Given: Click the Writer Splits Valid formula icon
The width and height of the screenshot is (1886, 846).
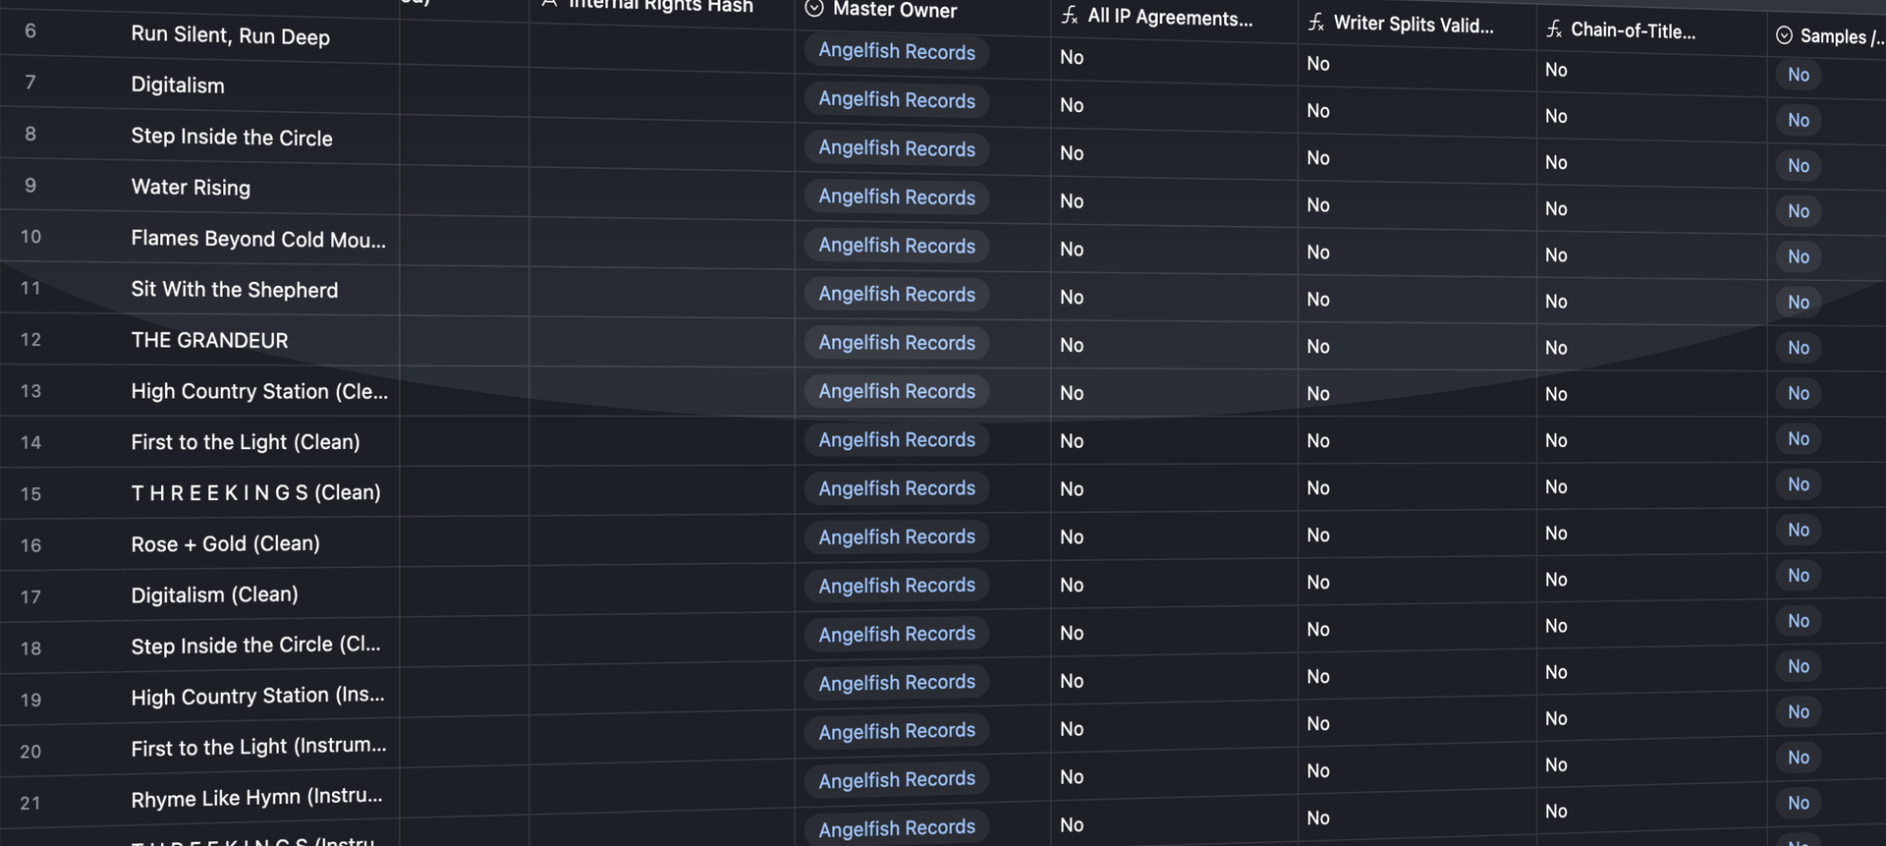Looking at the screenshot, I should [x=1316, y=23].
